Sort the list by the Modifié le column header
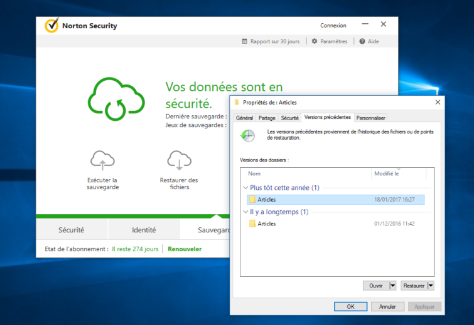 pos(399,173)
